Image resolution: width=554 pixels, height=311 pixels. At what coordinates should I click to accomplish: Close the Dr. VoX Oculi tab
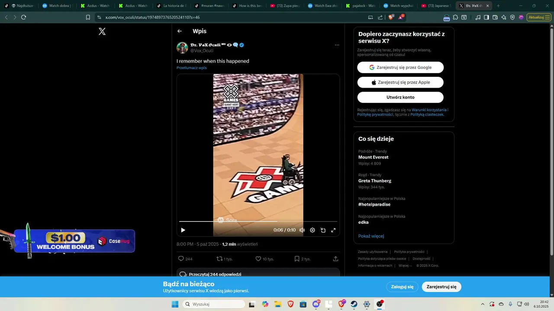488,6
